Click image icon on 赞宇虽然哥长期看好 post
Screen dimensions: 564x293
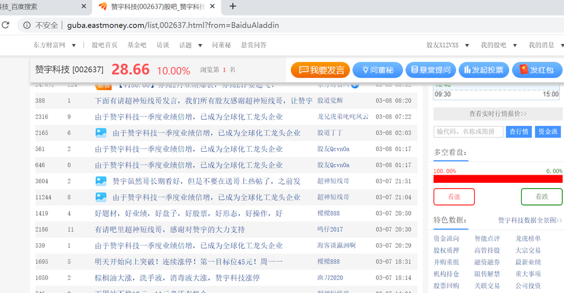[x=101, y=181]
